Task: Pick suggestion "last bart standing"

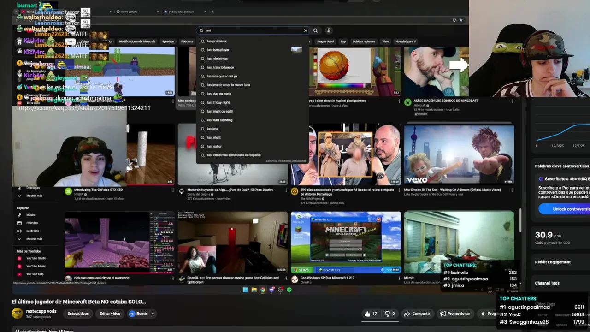Action: pyautogui.click(x=219, y=120)
